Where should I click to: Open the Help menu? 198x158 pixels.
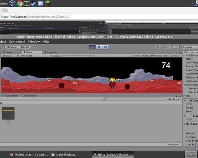point(45,42)
